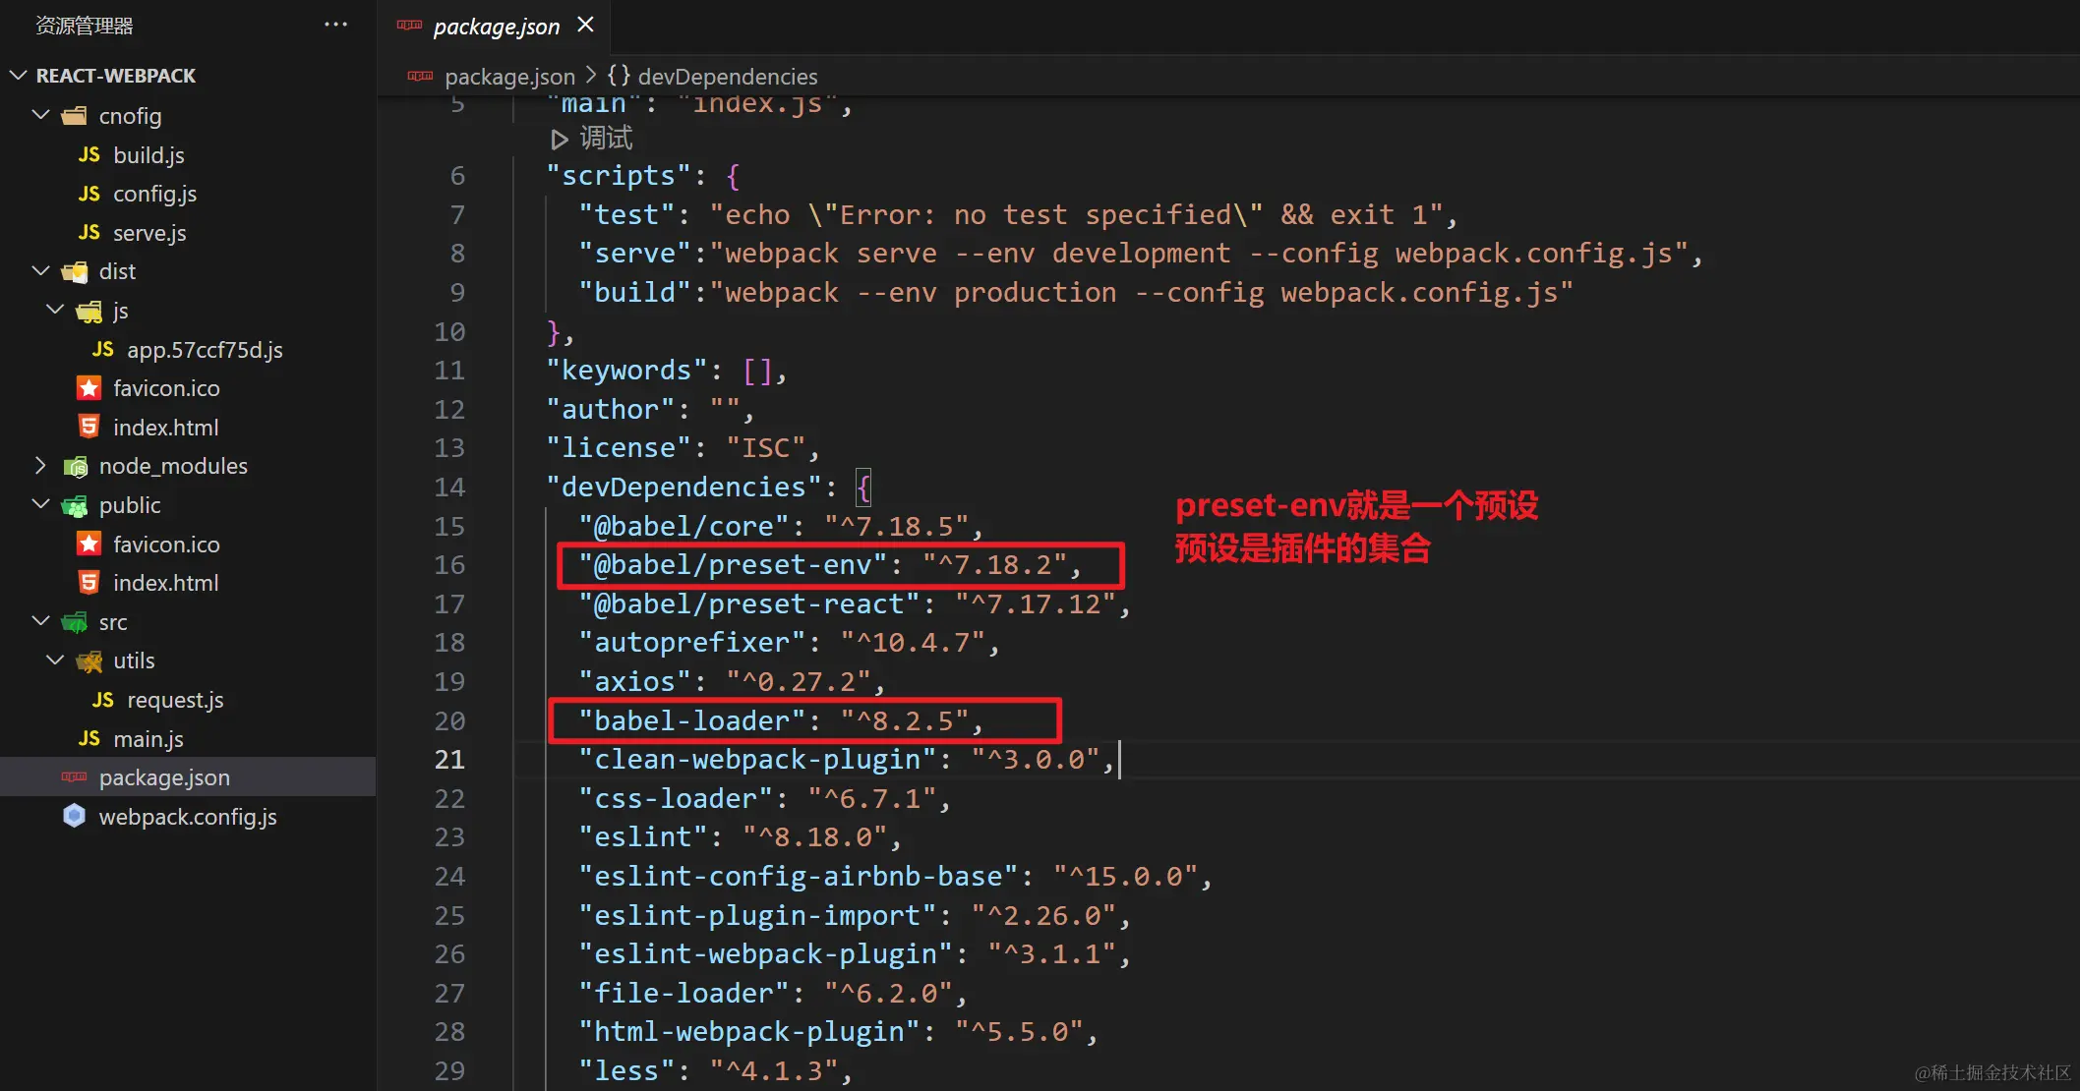Collapse the REACT-WEBPACK root folder
The image size is (2080, 1091).
18,76
